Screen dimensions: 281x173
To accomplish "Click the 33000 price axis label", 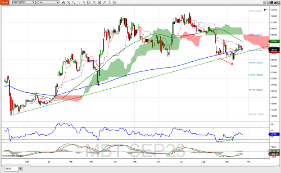I will point(274,10).
